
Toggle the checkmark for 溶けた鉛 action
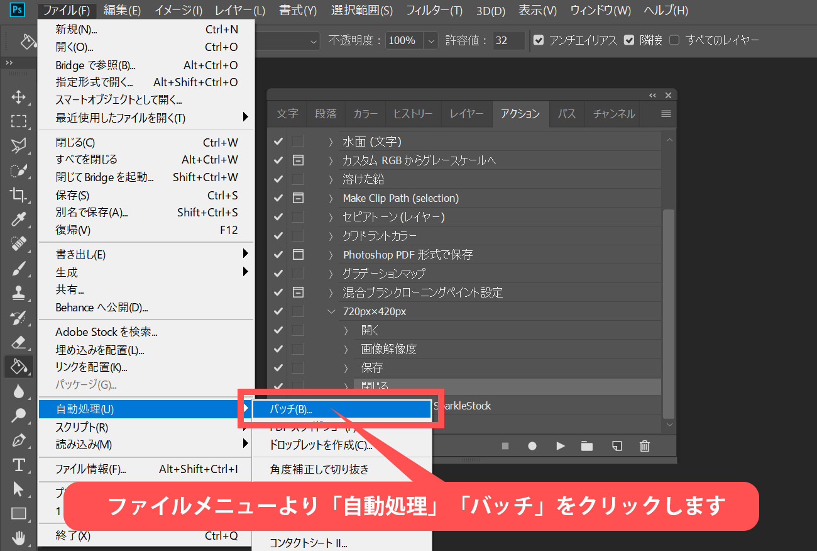[278, 179]
